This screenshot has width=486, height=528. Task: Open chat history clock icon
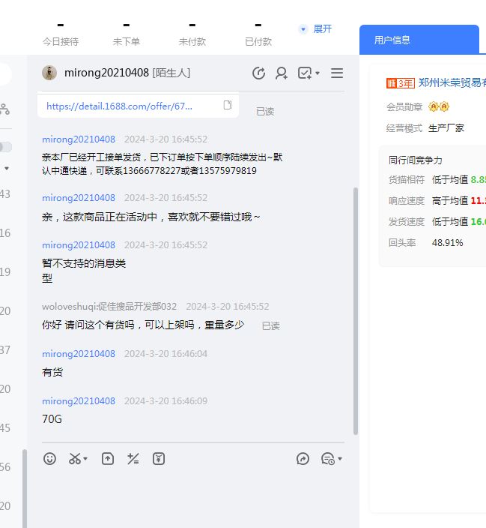point(259,73)
